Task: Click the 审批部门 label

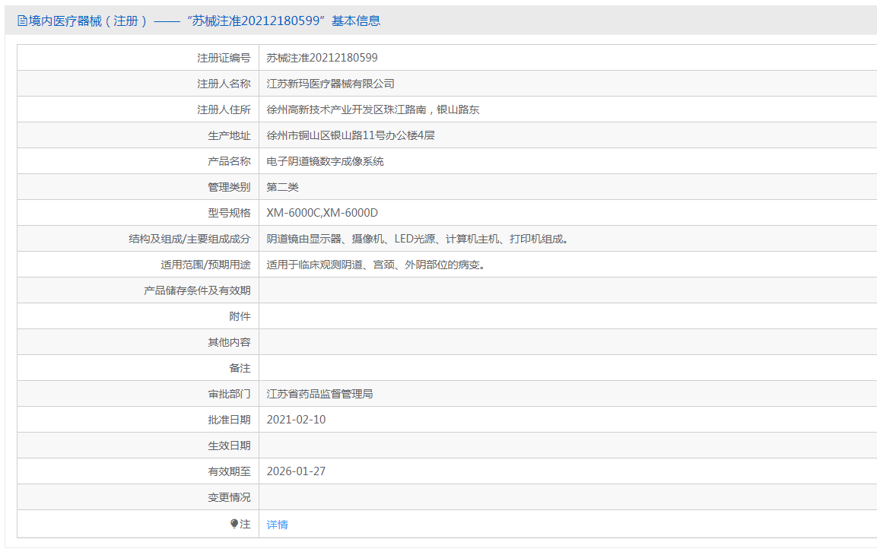Action: tap(229, 394)
